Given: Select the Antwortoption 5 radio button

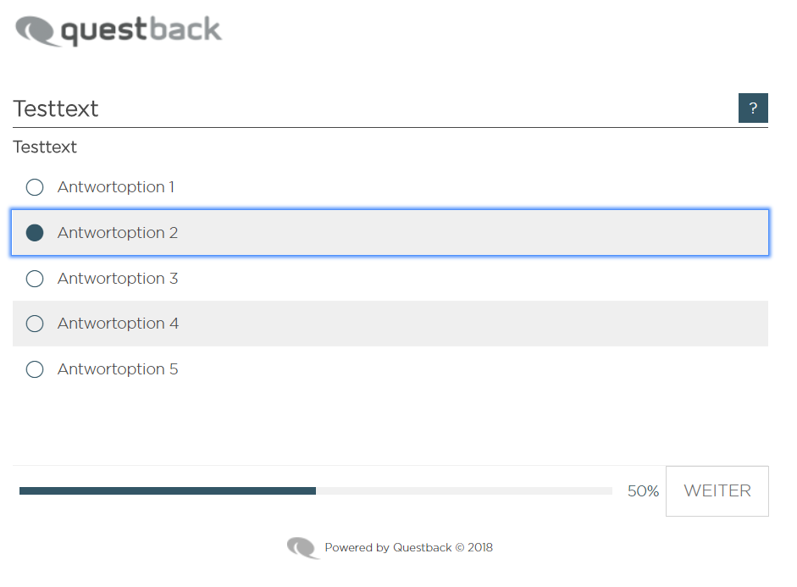Looking at the screenshot, I should tap(35, 369).
